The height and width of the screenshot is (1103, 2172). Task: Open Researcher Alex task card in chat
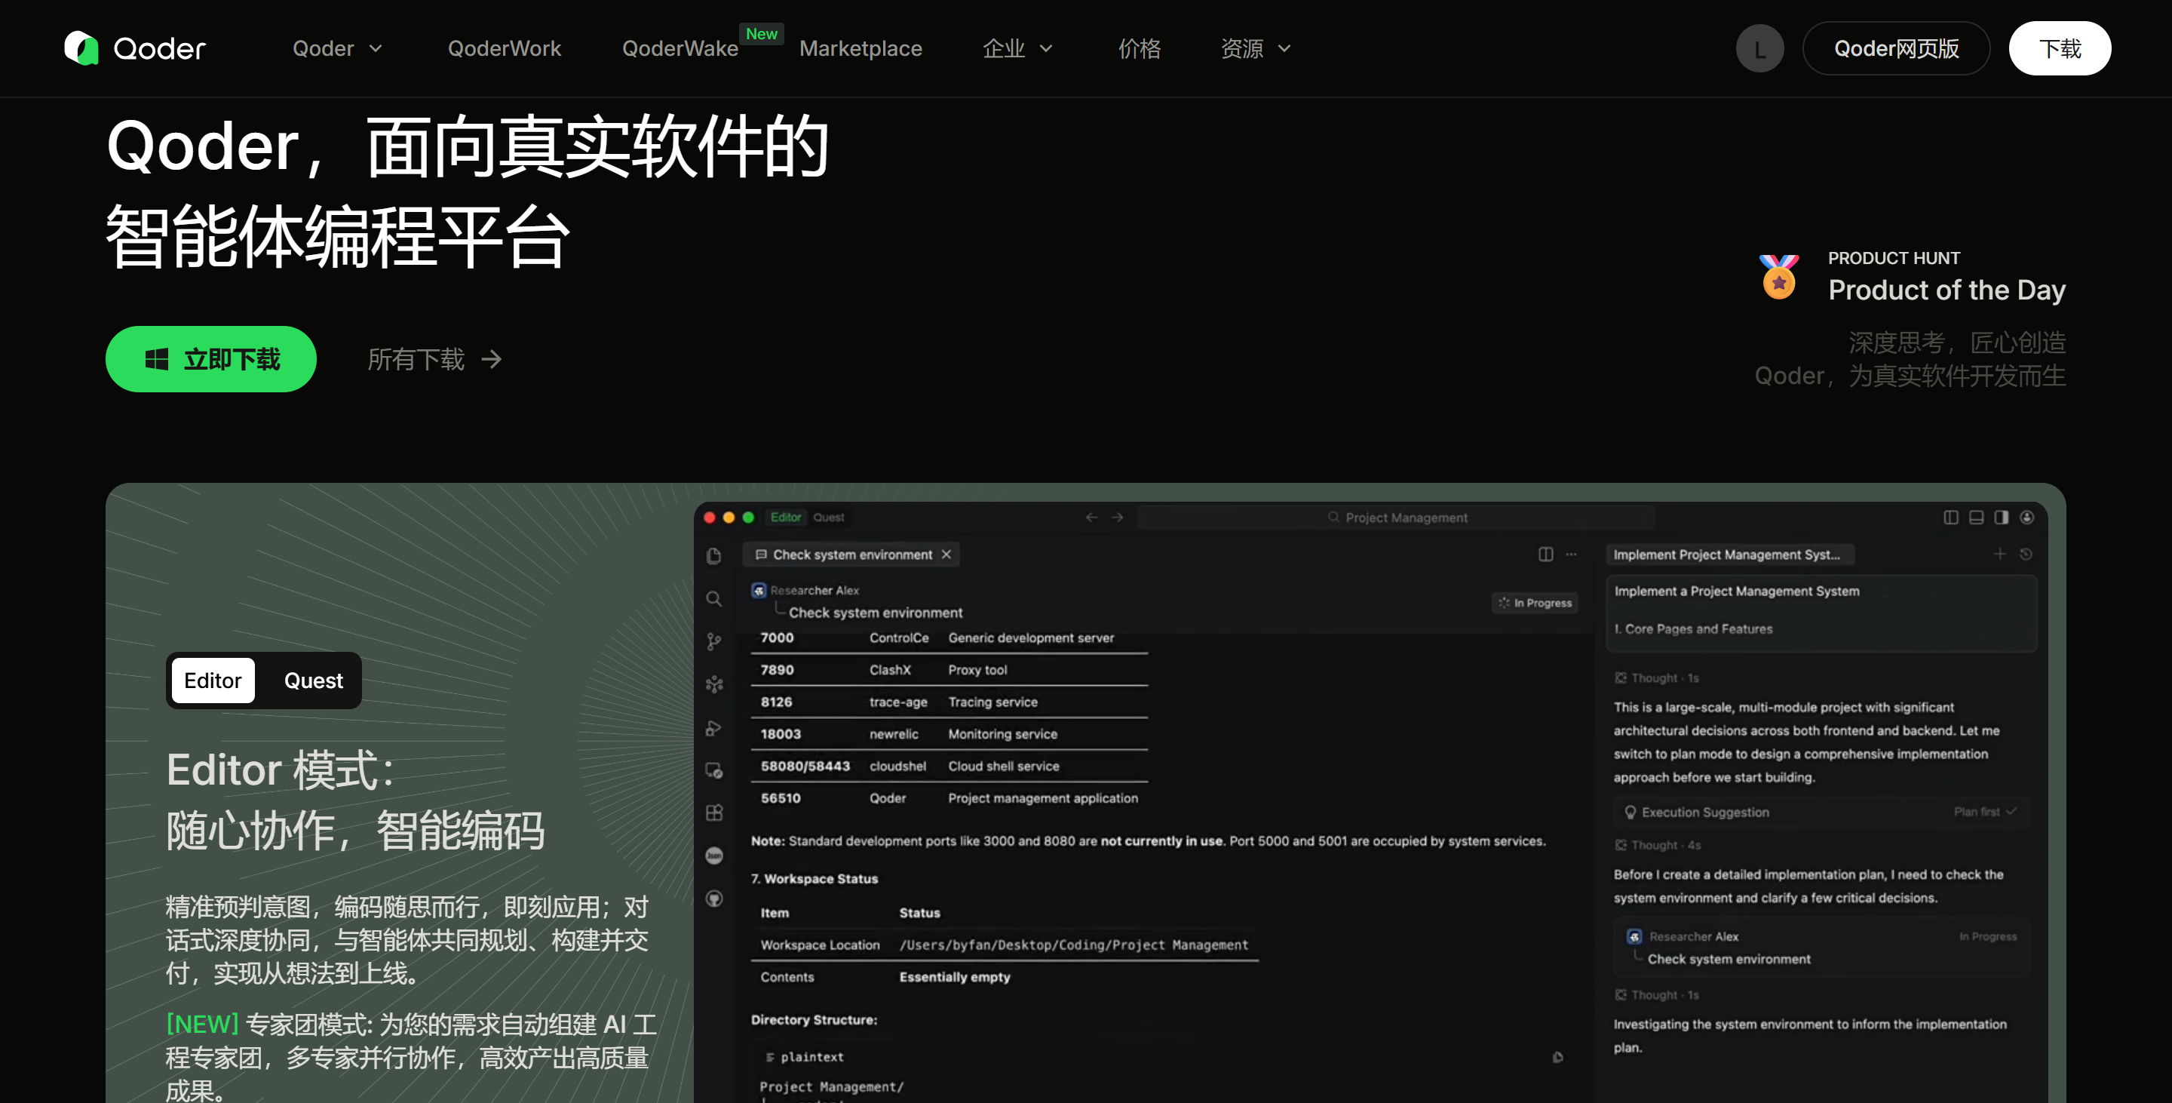click(1821, 948)
